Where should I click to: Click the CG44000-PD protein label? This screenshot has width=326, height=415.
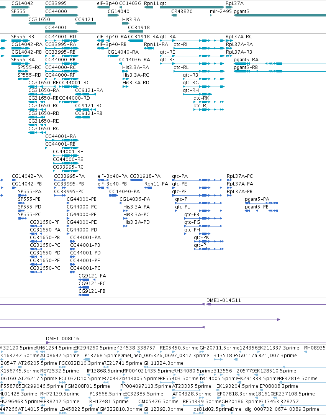coord(82,230)
